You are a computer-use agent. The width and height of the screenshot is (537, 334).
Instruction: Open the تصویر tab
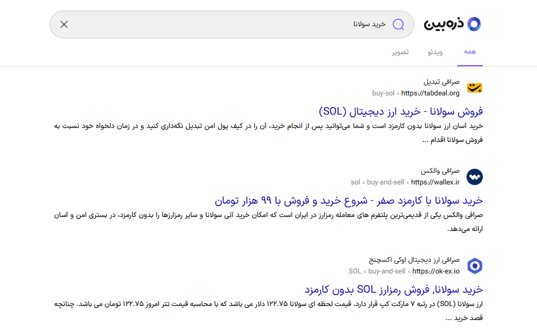click(x=400, y=52)
